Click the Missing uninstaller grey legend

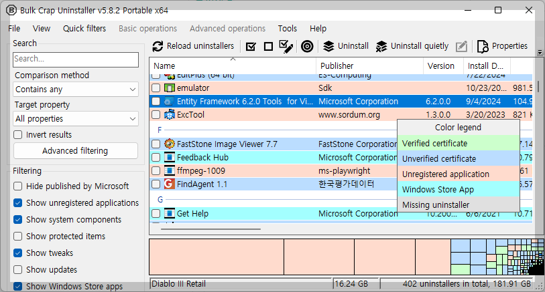pyautogui.click(x=459, y=204)
